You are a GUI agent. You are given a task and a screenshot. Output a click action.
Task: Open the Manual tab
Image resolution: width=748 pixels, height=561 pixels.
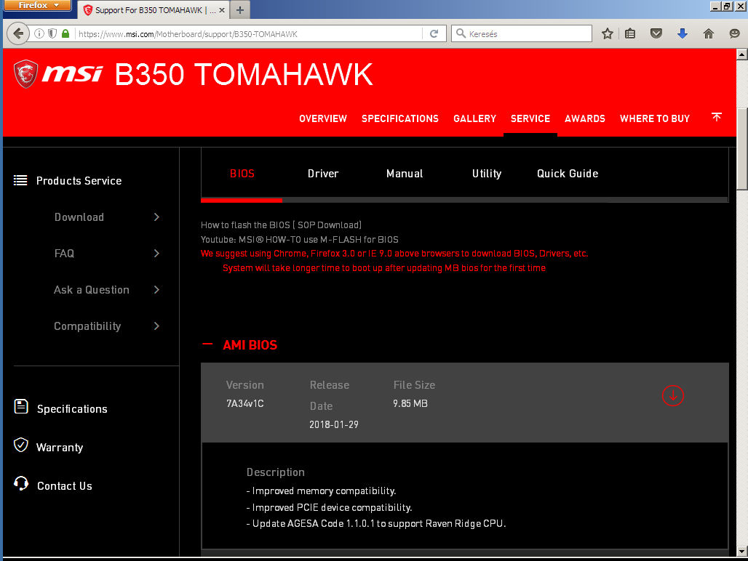[x=405, y=174]
